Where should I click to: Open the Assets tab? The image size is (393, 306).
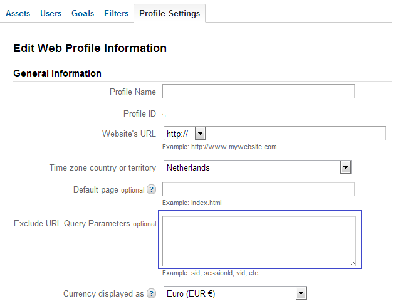coord(18,13)
